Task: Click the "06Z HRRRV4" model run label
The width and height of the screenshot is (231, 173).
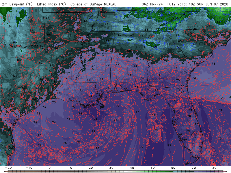Action: click(x=152, y=4)
